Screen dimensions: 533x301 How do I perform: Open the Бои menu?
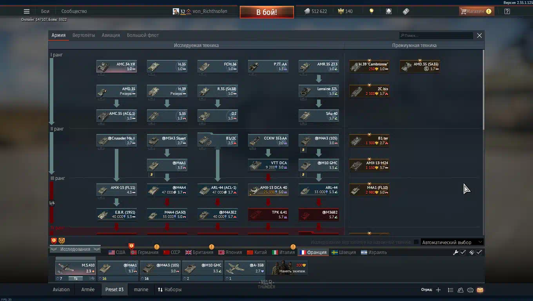(45, 11)
